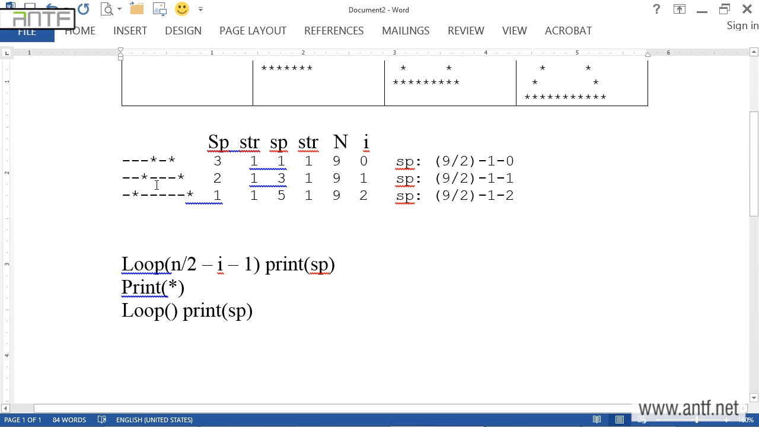
Task: Switch to the REFERENCES tab
Action: pyautogui.click(x=334, y=31)
